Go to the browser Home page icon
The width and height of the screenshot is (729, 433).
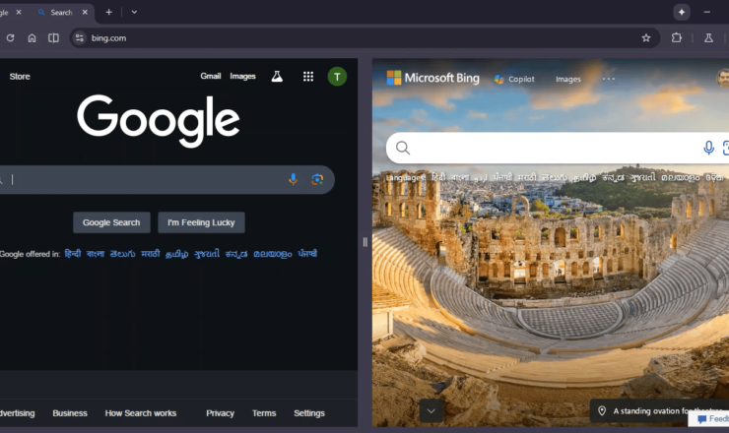(33, 37)
